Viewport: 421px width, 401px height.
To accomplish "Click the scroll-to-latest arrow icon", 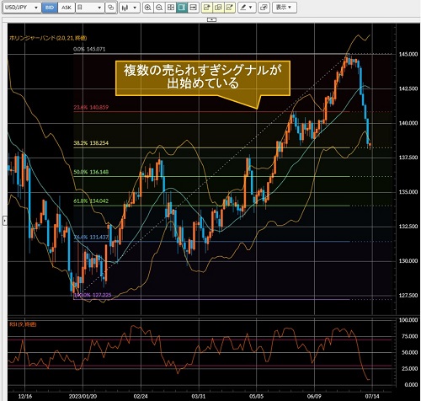I will point(193,8).
